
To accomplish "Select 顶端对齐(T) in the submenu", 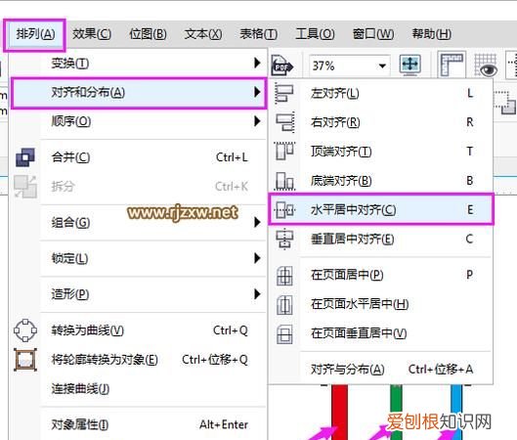I will tap(381, 152).
